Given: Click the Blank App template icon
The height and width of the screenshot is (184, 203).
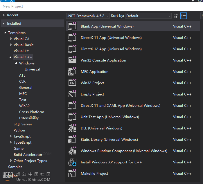Looking at the screenshot, I should click(72, 26).
